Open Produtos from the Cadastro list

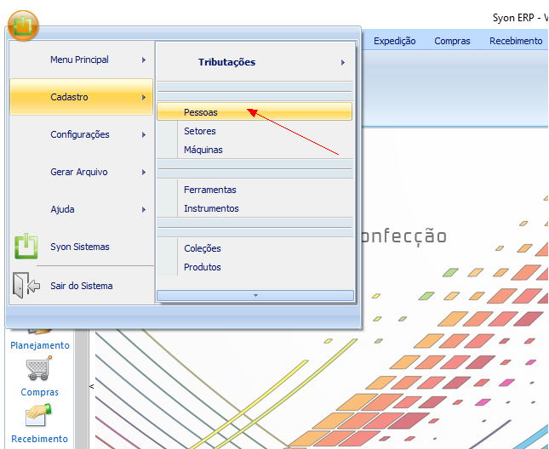pyautogui.click(x=203, y=267)
